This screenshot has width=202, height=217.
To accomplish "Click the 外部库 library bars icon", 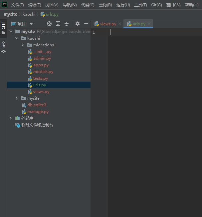I will click(18, 118).
